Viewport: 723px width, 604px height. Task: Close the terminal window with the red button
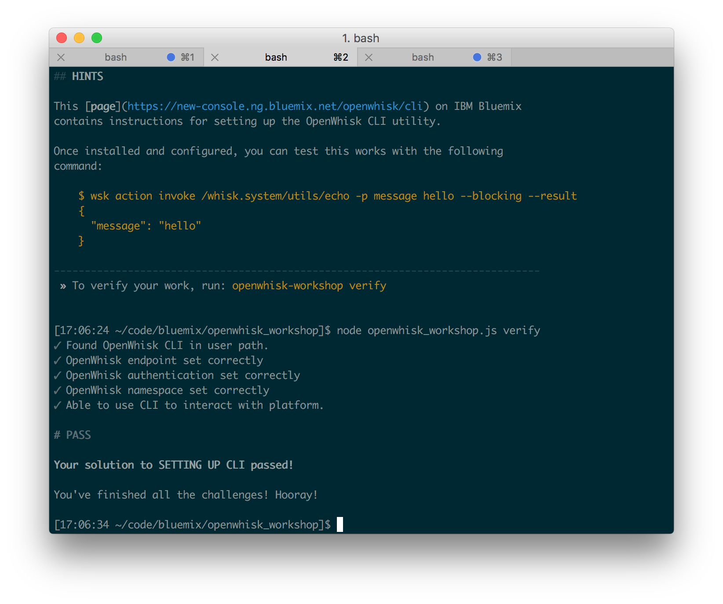pos(62,38)
